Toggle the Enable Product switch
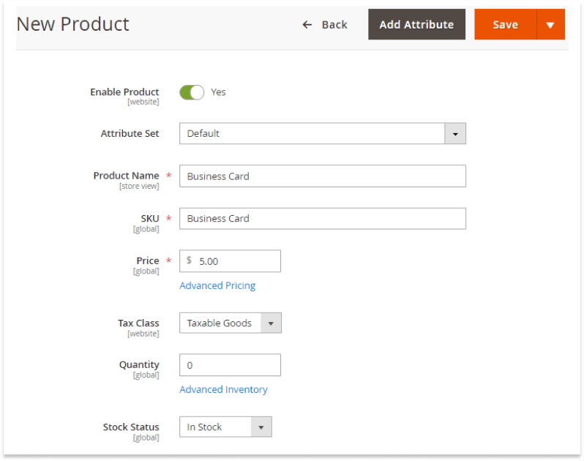 tap(192, 92)
